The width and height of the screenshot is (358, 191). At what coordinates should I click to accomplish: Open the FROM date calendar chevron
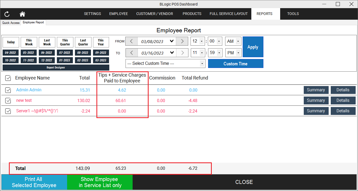click(x=172, y=41)
